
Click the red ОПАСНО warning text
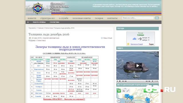(64, 99)
